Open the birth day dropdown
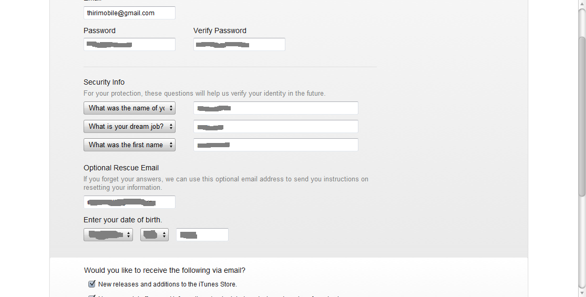Image resolution: width=586 pixels, height=297 pixels. coord(155,234)
